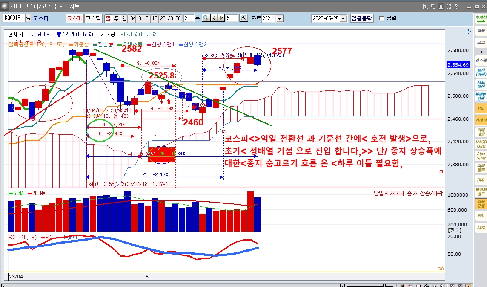
Task: Click the chart zoom magnifier icon
Action: (206, 18)
